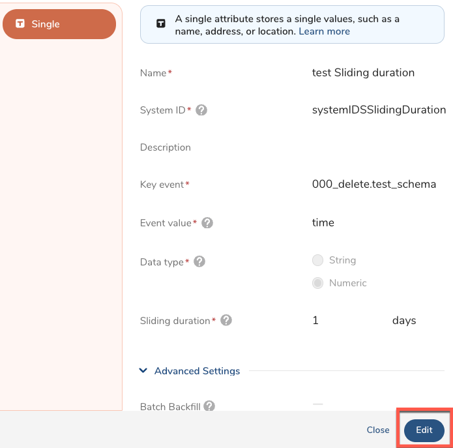Viewport: 453px width, 448px height.
Task: Click the Name field value
Action: pos(363,72)
